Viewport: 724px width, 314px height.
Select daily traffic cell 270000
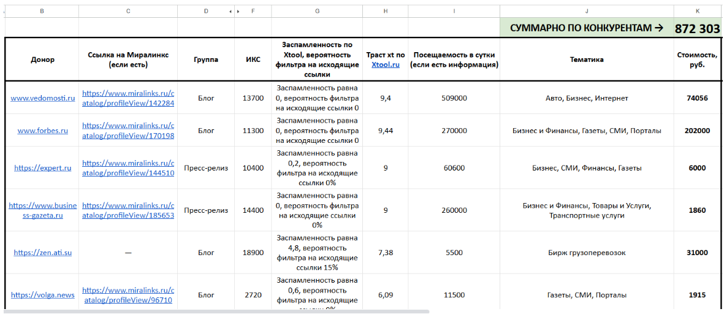coord(454,131)
